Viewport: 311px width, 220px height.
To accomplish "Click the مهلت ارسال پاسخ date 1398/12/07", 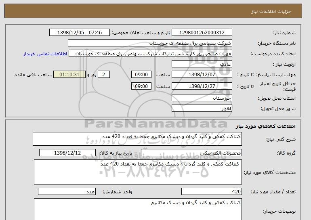I will [x=202, y=75].
